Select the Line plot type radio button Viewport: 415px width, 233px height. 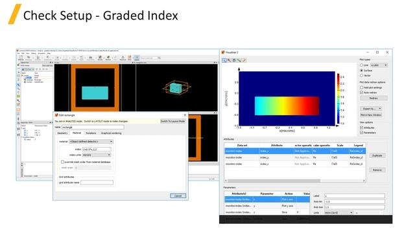pos(362,65)
